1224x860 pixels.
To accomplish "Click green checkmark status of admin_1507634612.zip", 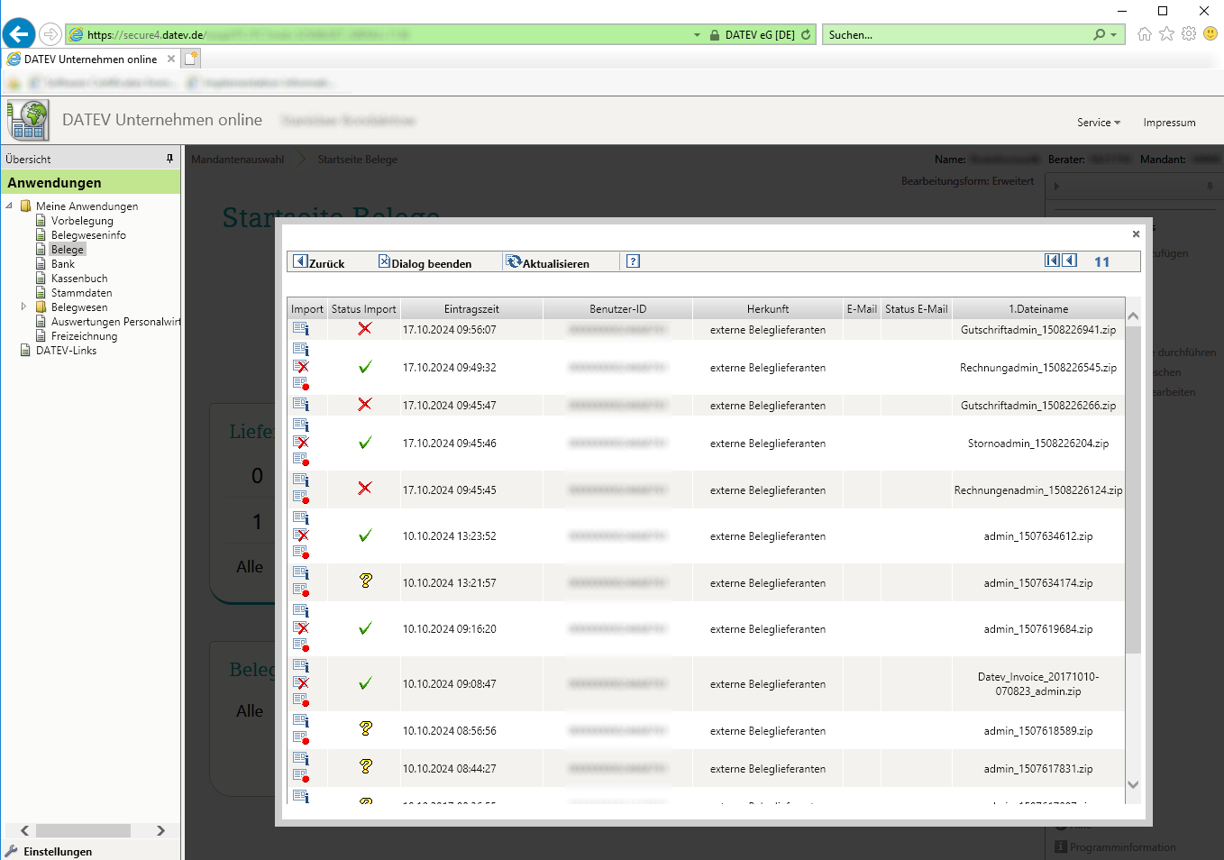I will (x=365, y=535).
